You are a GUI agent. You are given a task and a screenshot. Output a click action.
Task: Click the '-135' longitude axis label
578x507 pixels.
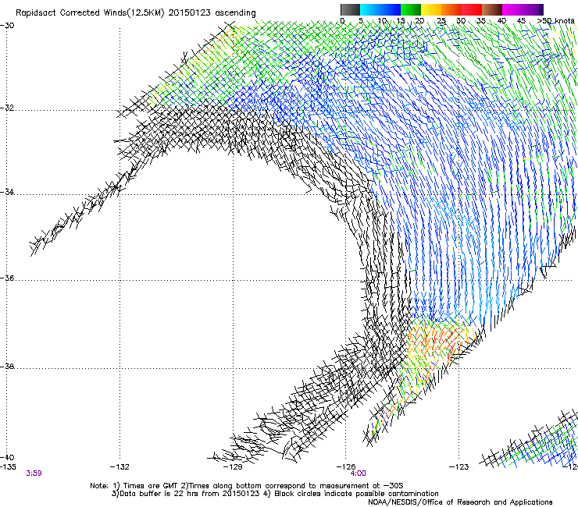(x=8, y=467)
